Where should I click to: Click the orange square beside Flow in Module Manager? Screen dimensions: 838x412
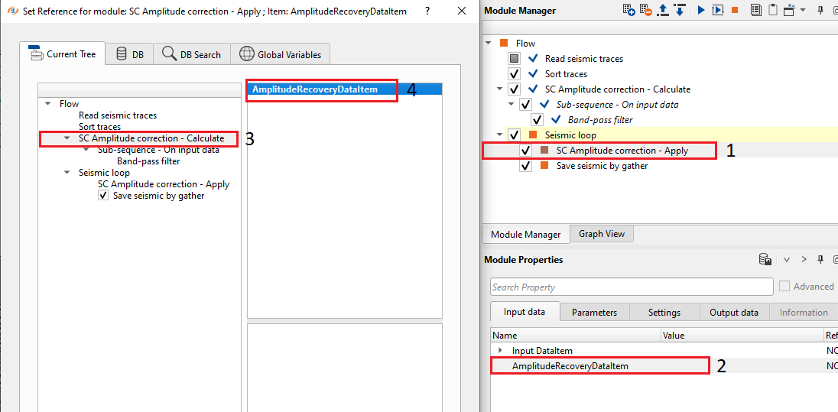[503, 44]
